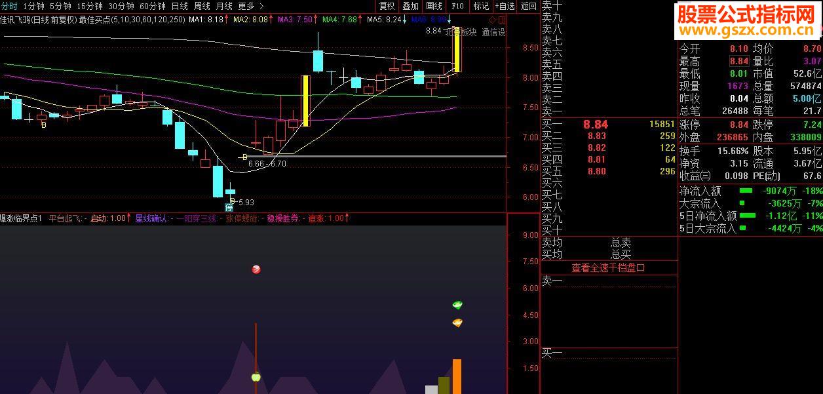Open the 画线 drawing tools
823x394 pixels.
coord(434,6)
